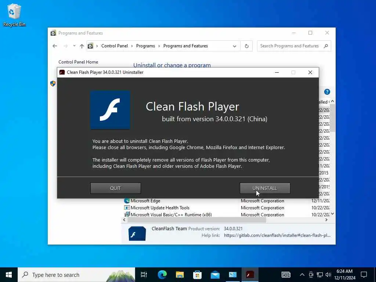The width and height of the screenshot is (376, 282).
Task: Open the Windows Start menu
Action: point(9,275)
